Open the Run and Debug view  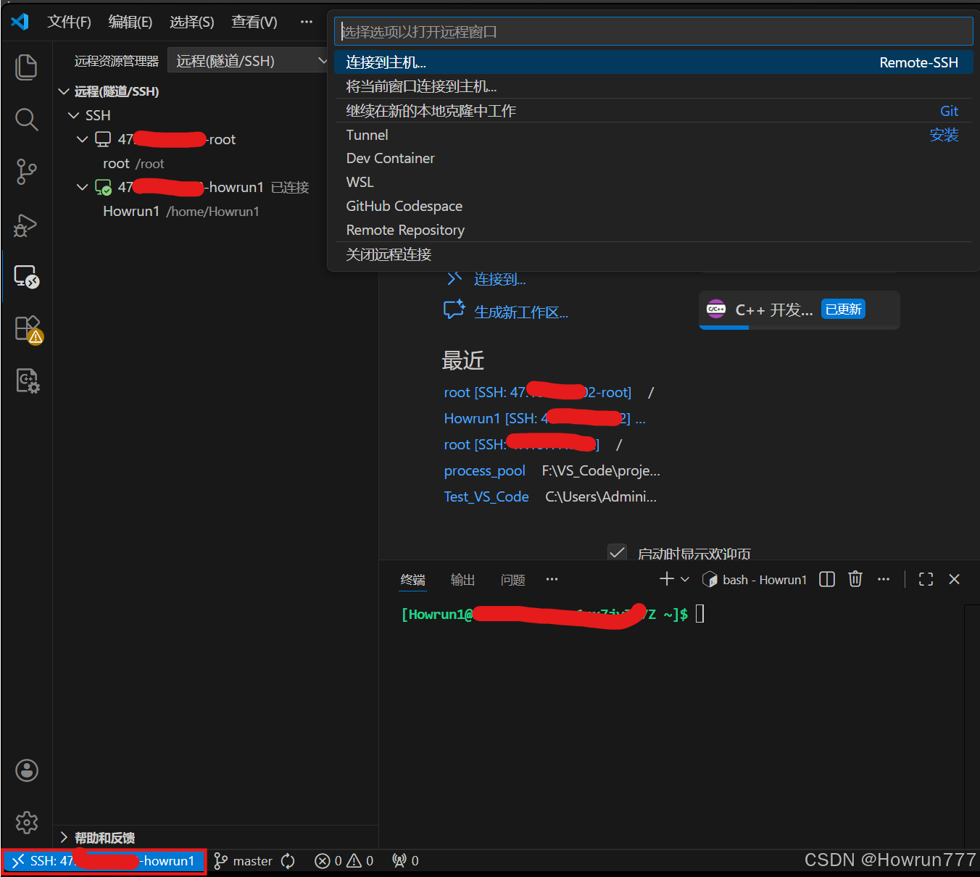pos(26,225)
